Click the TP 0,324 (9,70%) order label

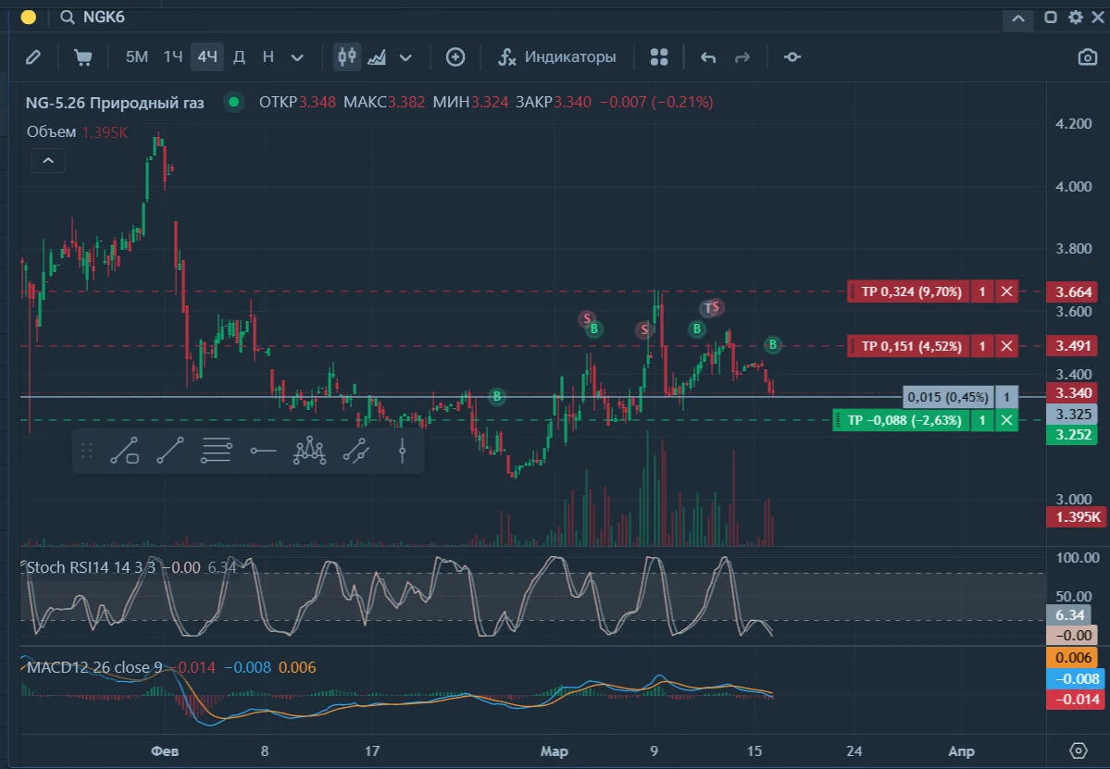coord(911,291)
